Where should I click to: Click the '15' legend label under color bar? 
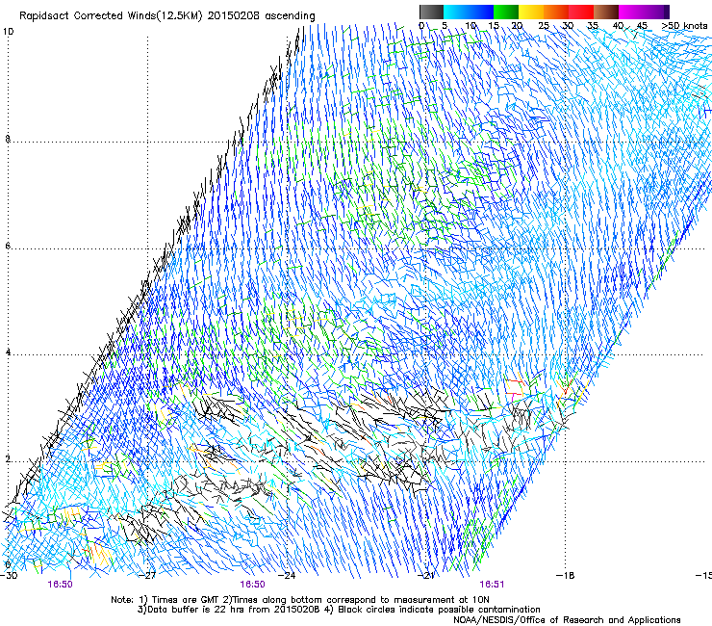pyautogui.click(x=494, y=25)
